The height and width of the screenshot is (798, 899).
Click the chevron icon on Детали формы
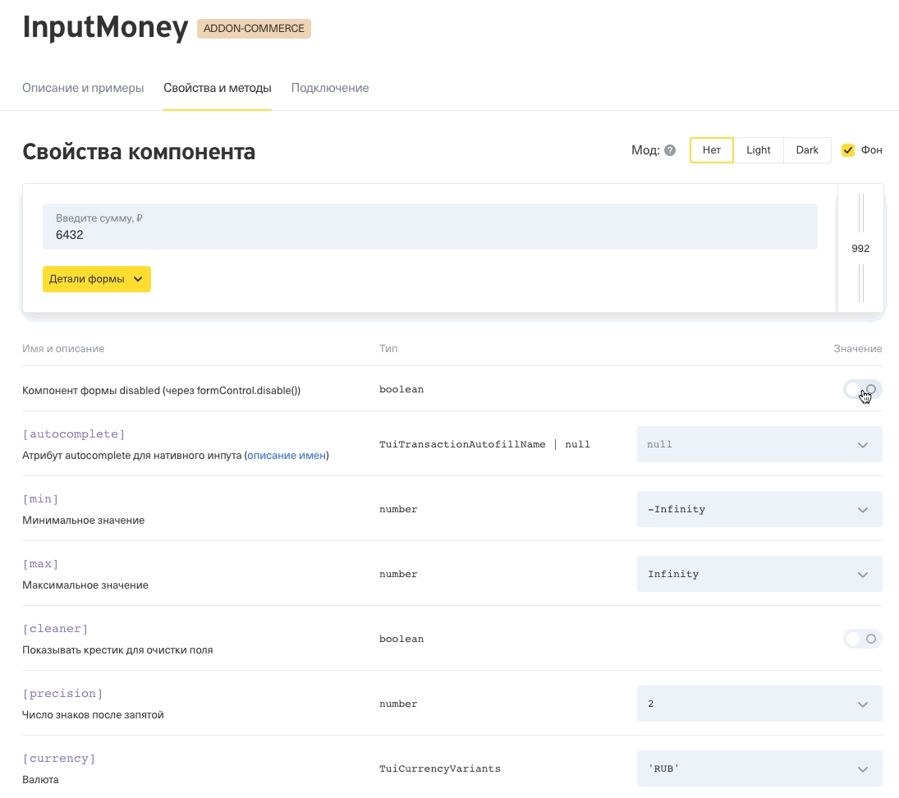tap(138, 279)
